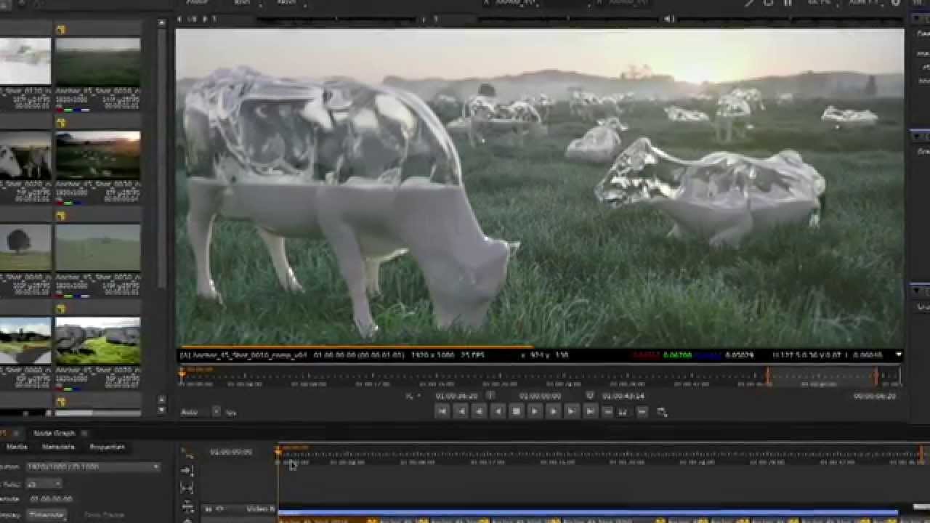
Task: Jump to last frame with transport button
Action: (x=590, y=412)
